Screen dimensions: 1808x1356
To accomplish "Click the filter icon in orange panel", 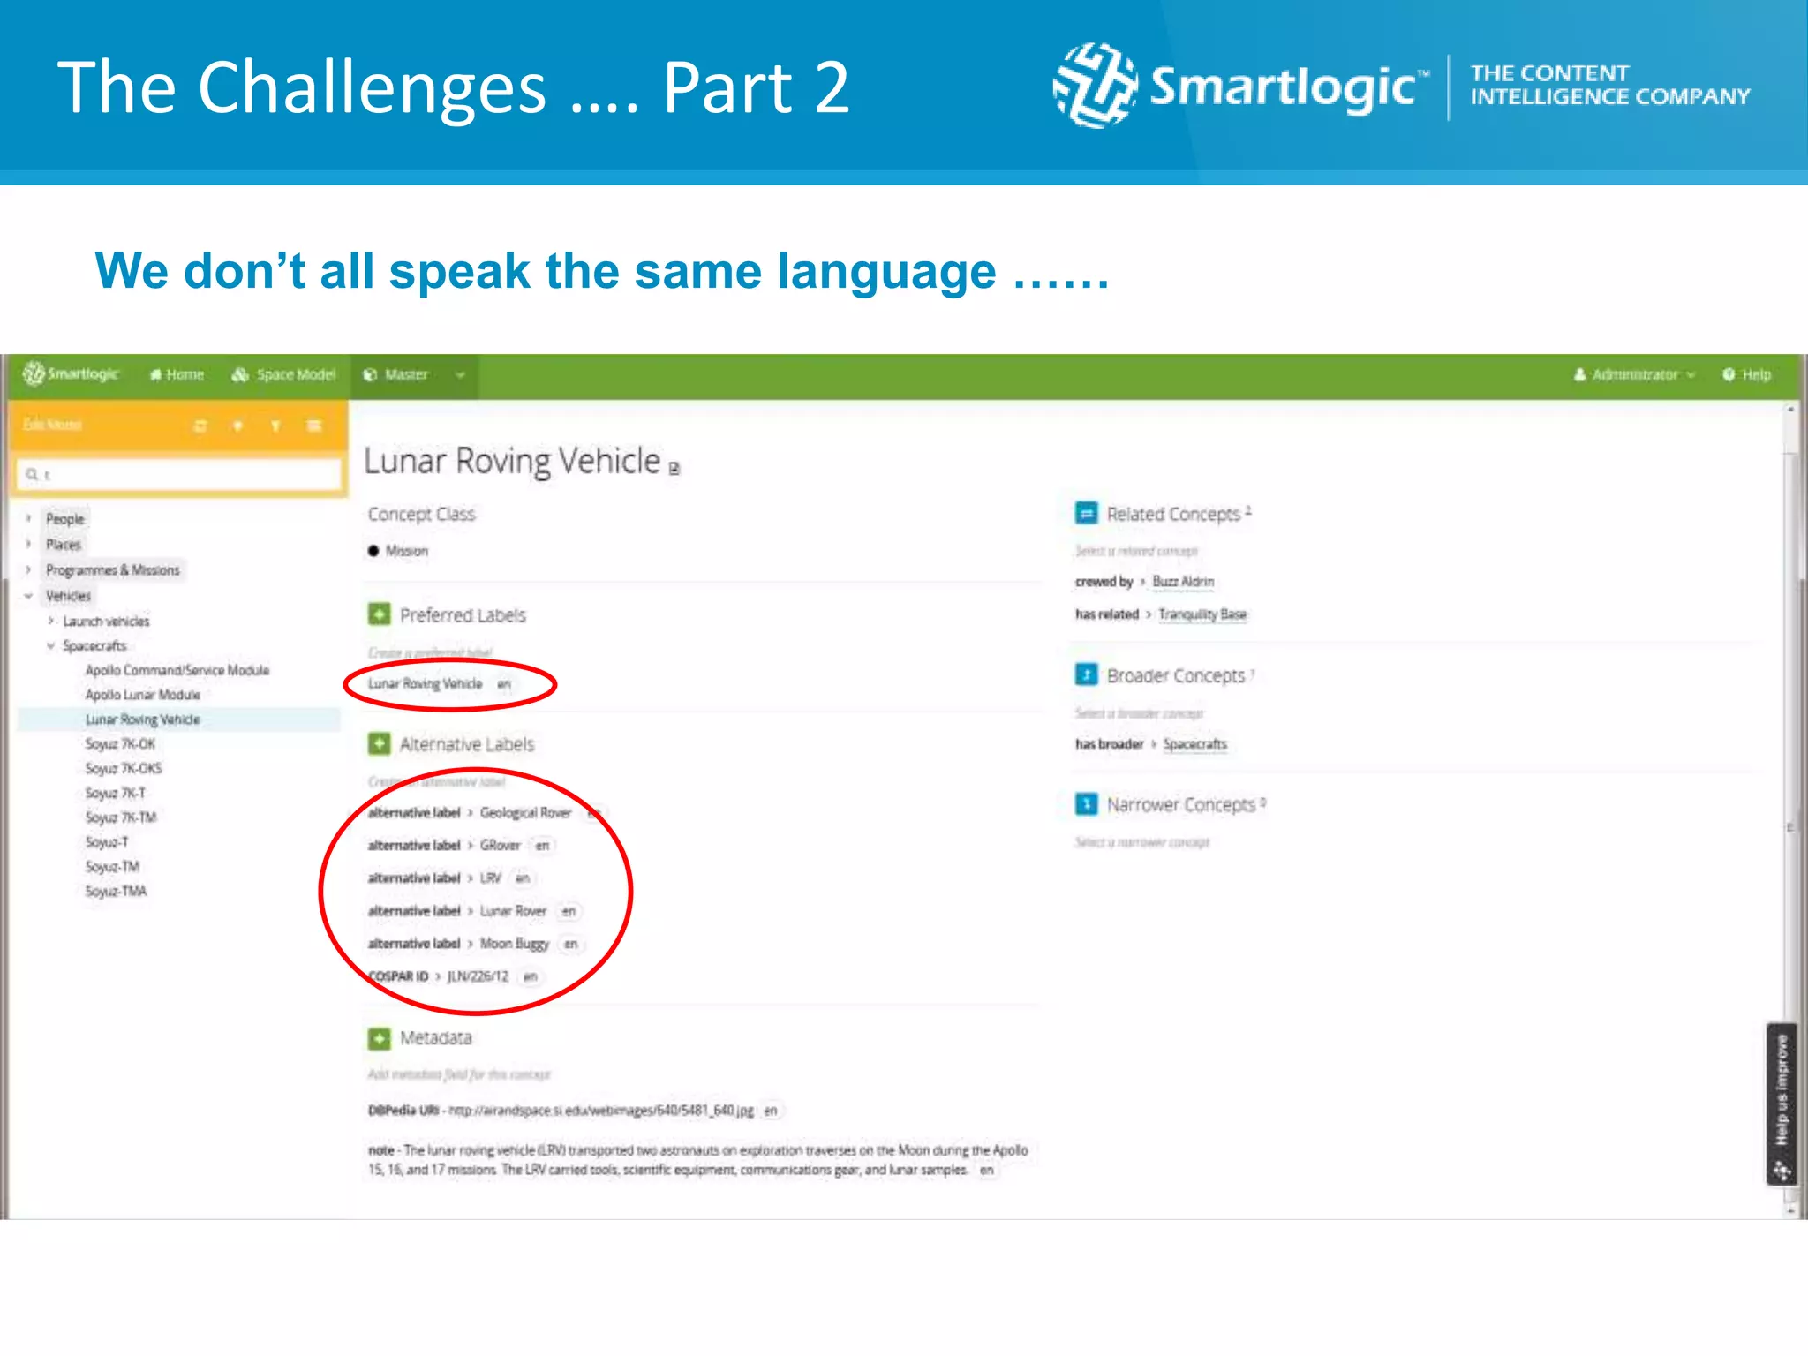I will pos(275,426).
